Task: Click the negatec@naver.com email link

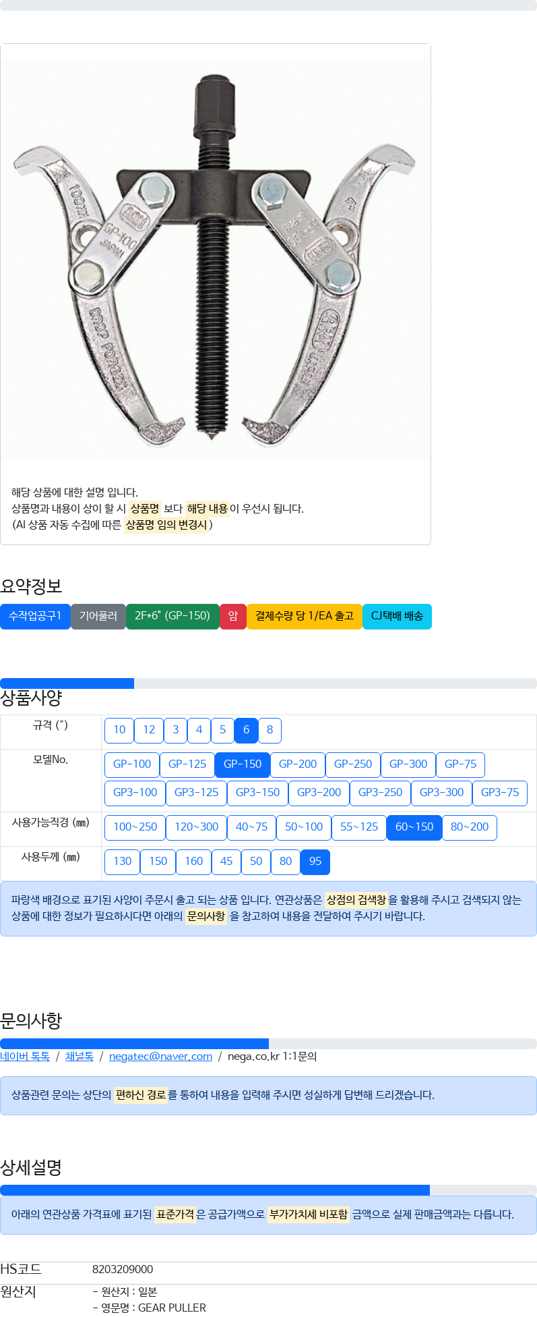Action: point(160,1057)
